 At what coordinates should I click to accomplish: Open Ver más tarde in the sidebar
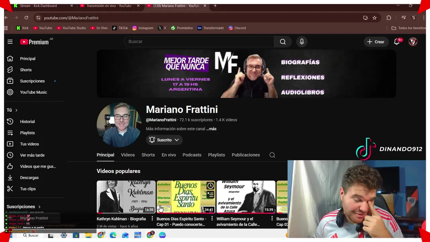[x=32, y=155]
